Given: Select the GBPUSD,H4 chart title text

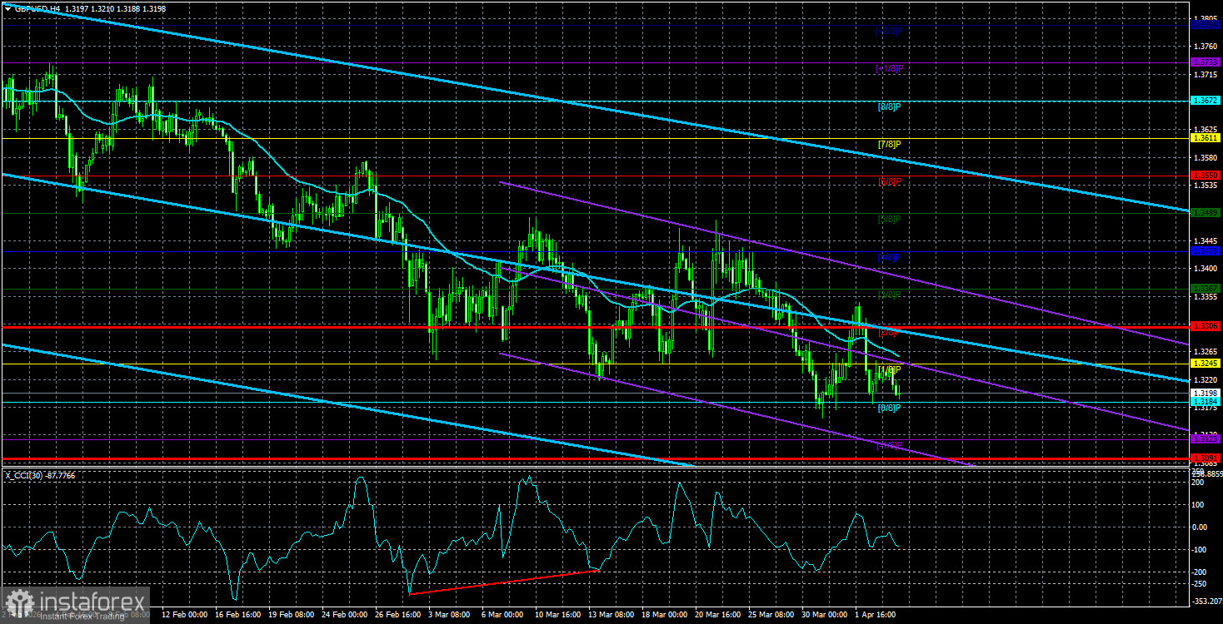Looking at the screenshot, I should click(37, 8).
